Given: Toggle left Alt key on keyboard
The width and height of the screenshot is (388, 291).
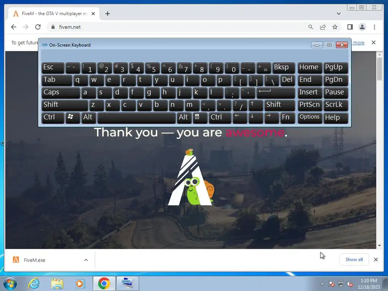Looking at the screenshot, I should point(89,118).
